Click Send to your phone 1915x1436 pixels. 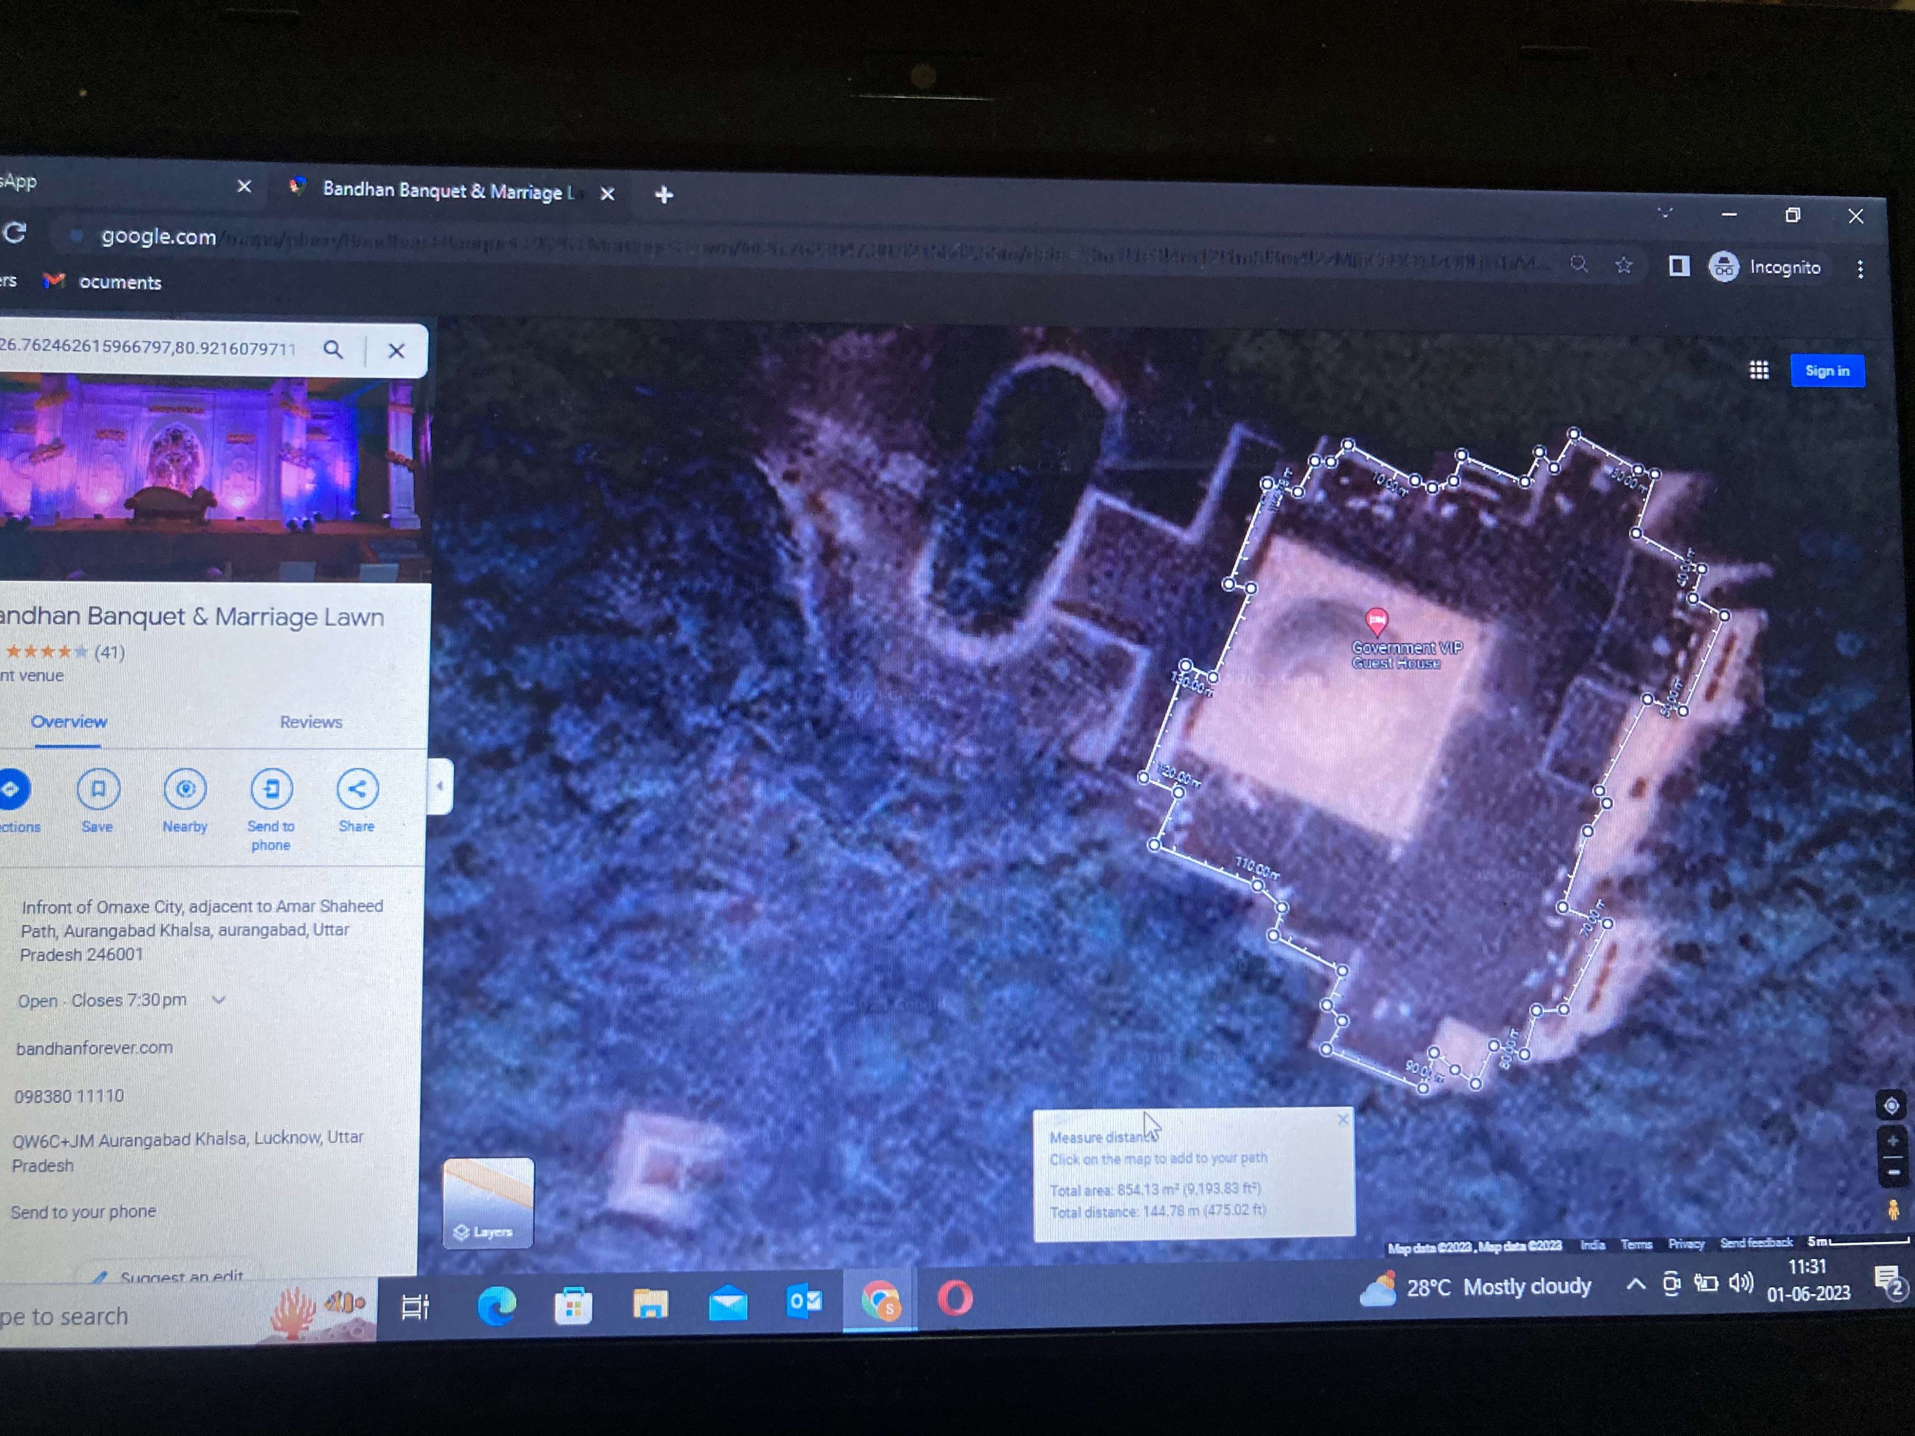tap(83, 1212)
